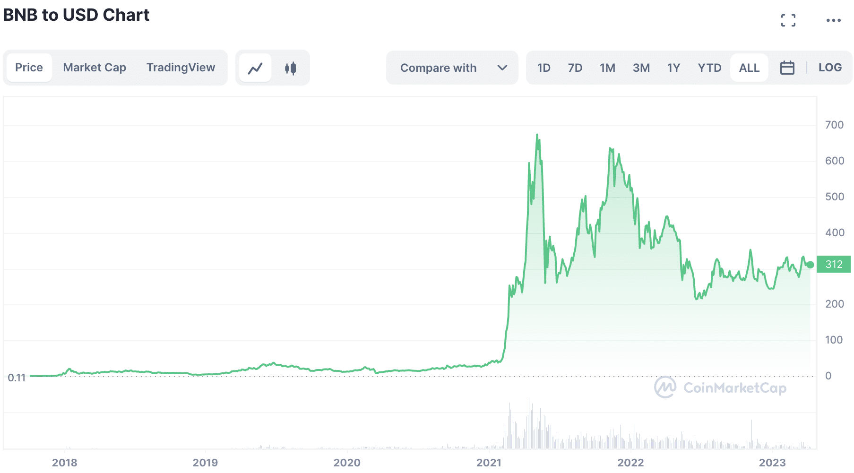Click the 312 current price label

click(834, 264)
